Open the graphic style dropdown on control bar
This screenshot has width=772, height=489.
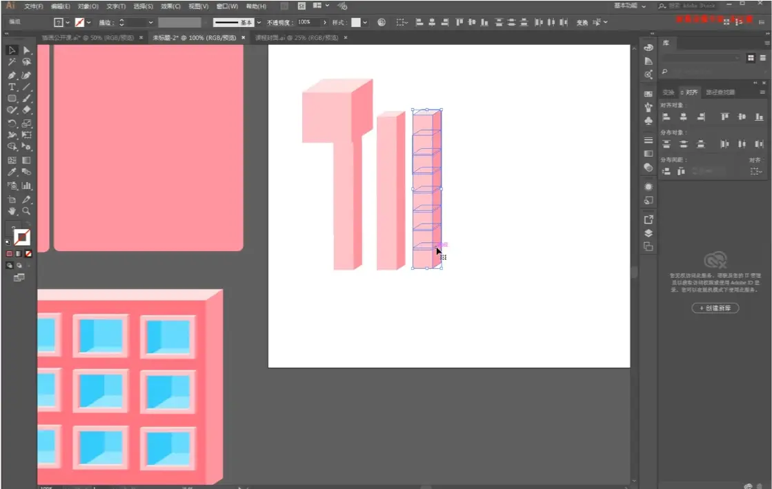click(x=364, y=21)
